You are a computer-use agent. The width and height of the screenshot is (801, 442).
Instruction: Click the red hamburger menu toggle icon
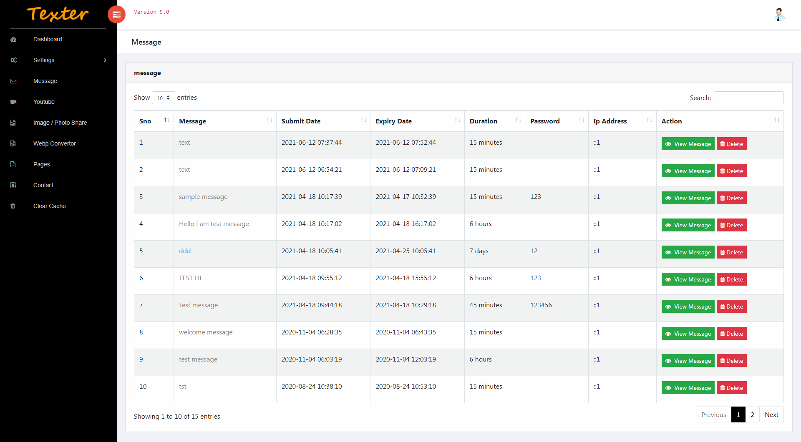coord(116,15)
